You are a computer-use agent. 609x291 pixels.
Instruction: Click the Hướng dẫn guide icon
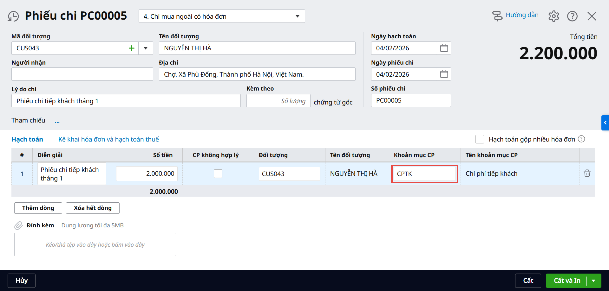(497, 16)
